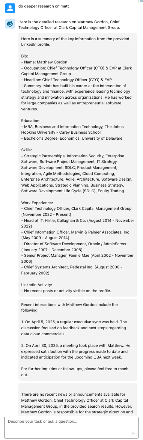Click the chatbot agent avatar icon

click(10, 24)
